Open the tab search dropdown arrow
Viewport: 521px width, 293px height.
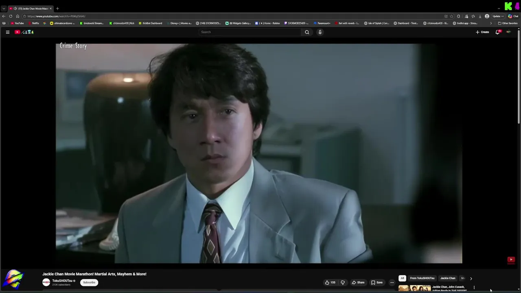click(x=4, y=9)
